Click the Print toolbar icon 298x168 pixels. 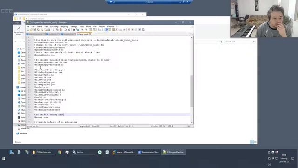click(x=49, y=30)
